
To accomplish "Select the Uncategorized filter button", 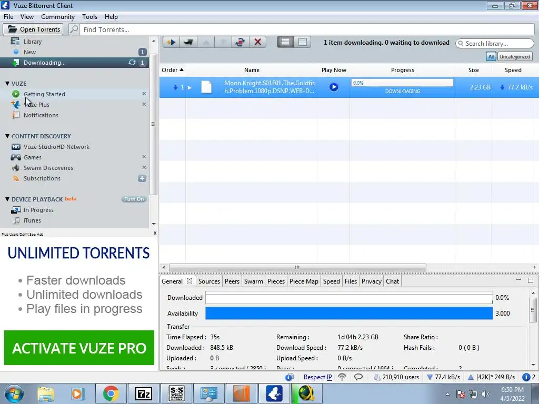I will [515, 57].
